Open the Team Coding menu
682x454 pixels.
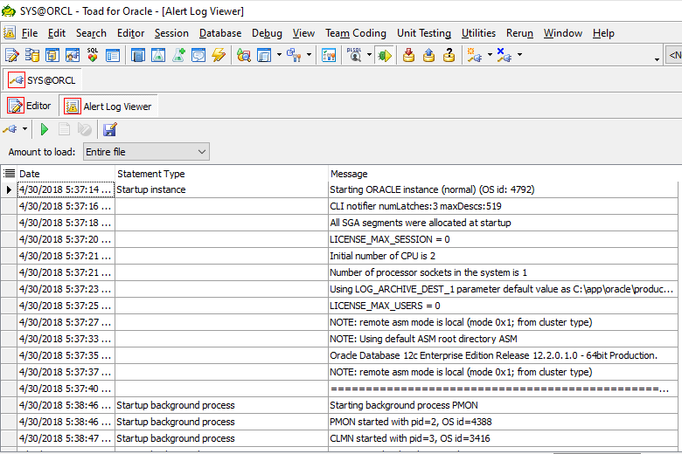point(356,33)
